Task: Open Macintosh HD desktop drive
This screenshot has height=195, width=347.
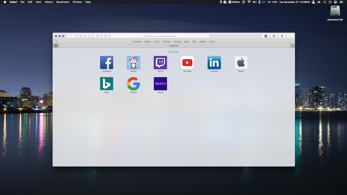Action: tap(335, 13)
